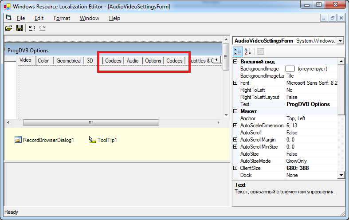349x220 pixels.
Task: Click the form designer horizontal scrollbar
Action: click(90, 122)
